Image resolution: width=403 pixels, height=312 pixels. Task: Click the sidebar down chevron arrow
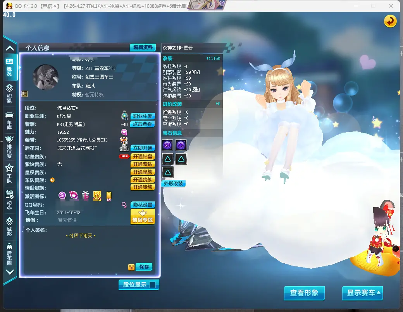(x=10, y=272)
